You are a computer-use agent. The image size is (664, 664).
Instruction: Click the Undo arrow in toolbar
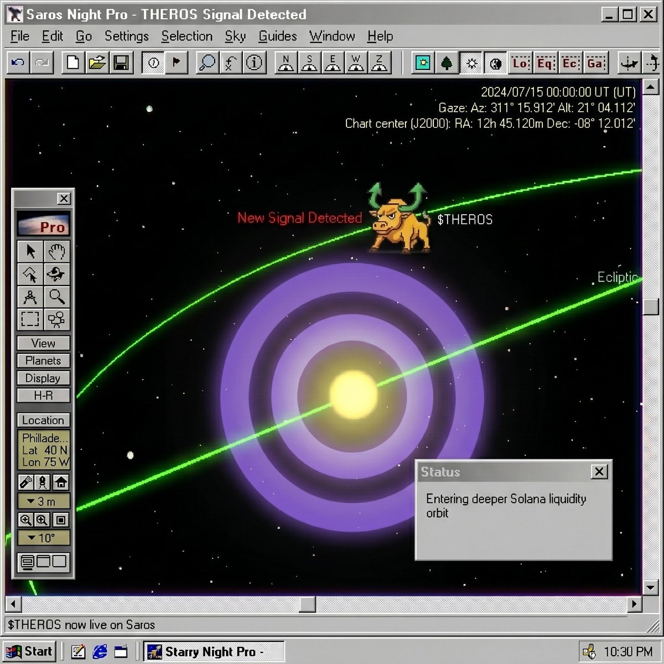(x=18, y=63)
